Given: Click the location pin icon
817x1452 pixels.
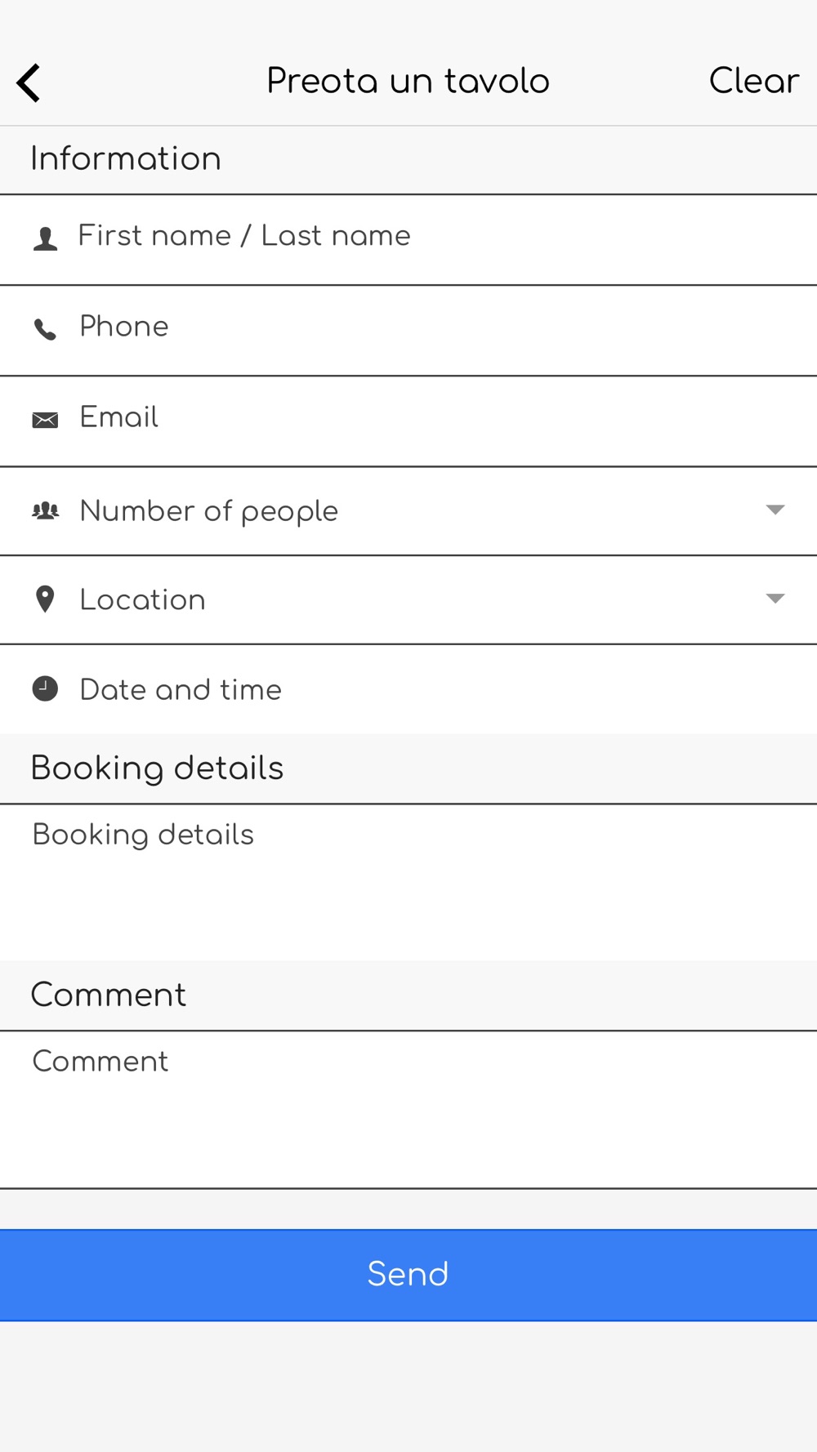Looking at the screenshot, I should tap(45, 599).
